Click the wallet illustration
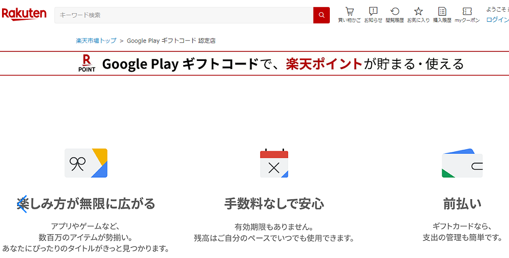The image size is (509, 258). click(x=462, y=163)
